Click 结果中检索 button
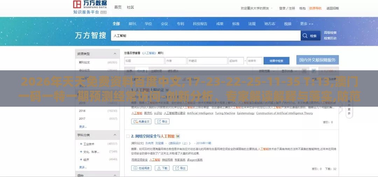Viewport: 378px width, 177px height. pos(276,61)
